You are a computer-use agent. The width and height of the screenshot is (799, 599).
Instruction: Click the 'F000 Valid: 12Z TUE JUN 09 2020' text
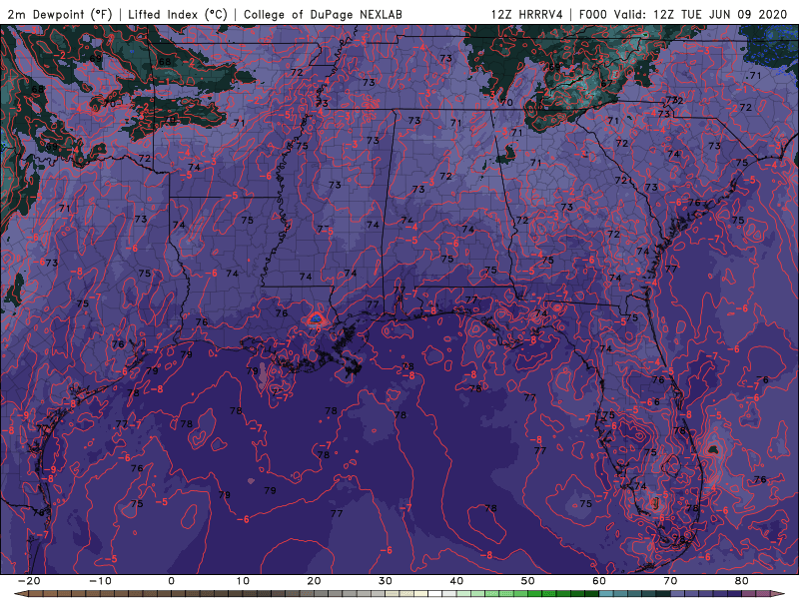coord(683,14)
